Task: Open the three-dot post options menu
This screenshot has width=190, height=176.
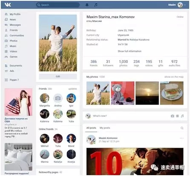Action: [x=181, y=138]
